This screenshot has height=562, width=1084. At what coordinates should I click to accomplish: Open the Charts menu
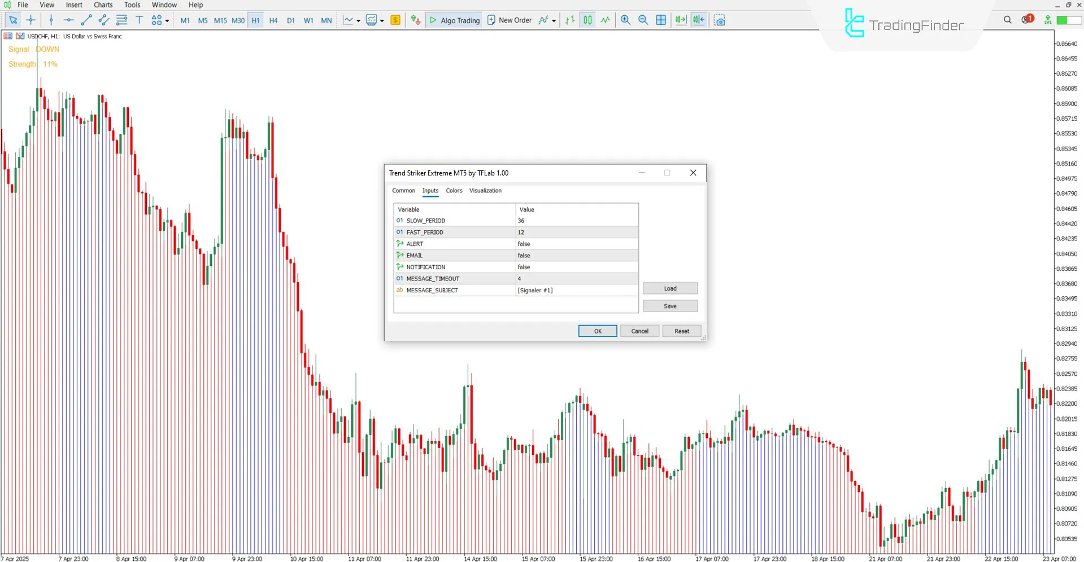[x=103, y=5]
